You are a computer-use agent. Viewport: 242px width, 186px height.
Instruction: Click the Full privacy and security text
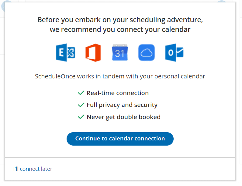122,105
